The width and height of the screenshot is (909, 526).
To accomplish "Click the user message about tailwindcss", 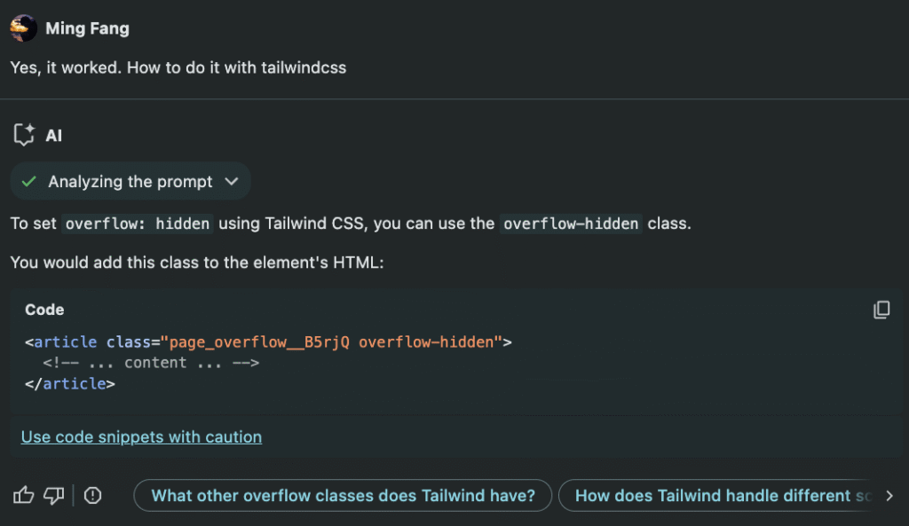I will tap(178, 67).
